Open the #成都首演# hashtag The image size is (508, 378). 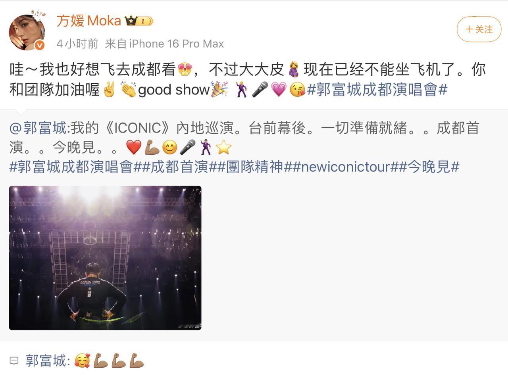(180, 167)
